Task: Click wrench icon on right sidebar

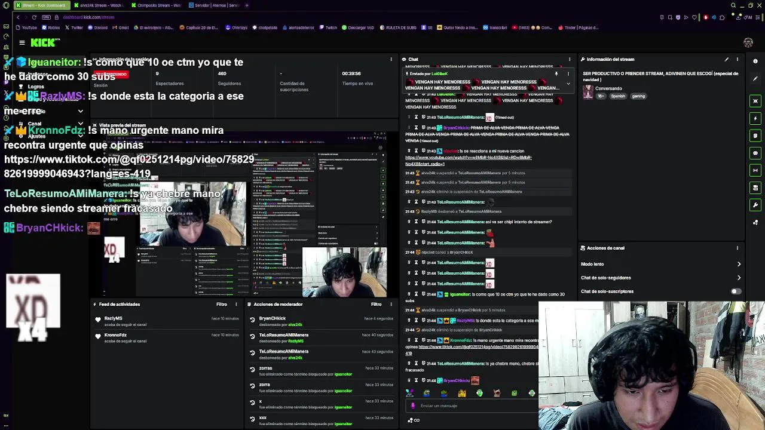Action: [755, 205]
